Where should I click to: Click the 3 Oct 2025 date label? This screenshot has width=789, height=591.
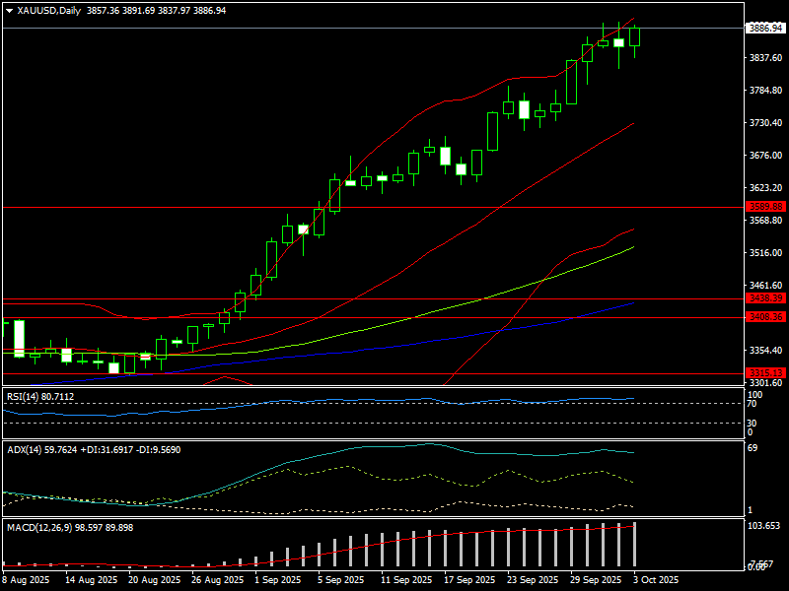(655, 580)
